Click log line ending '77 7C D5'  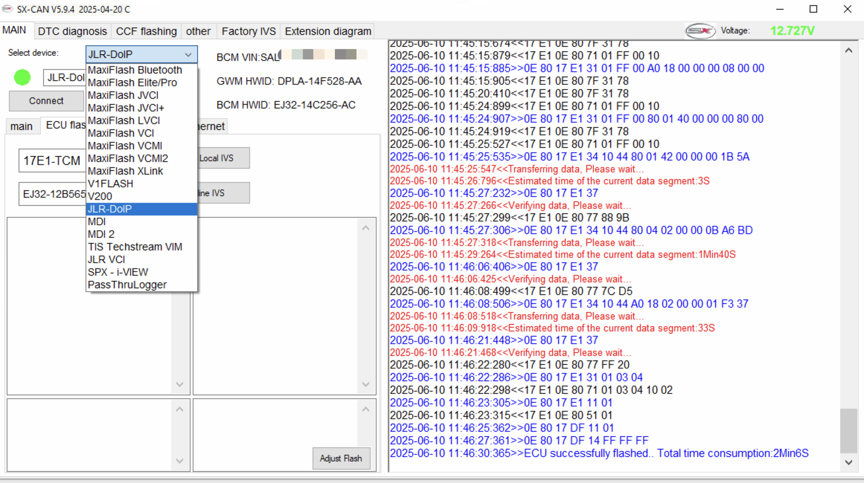coord(511,291)
